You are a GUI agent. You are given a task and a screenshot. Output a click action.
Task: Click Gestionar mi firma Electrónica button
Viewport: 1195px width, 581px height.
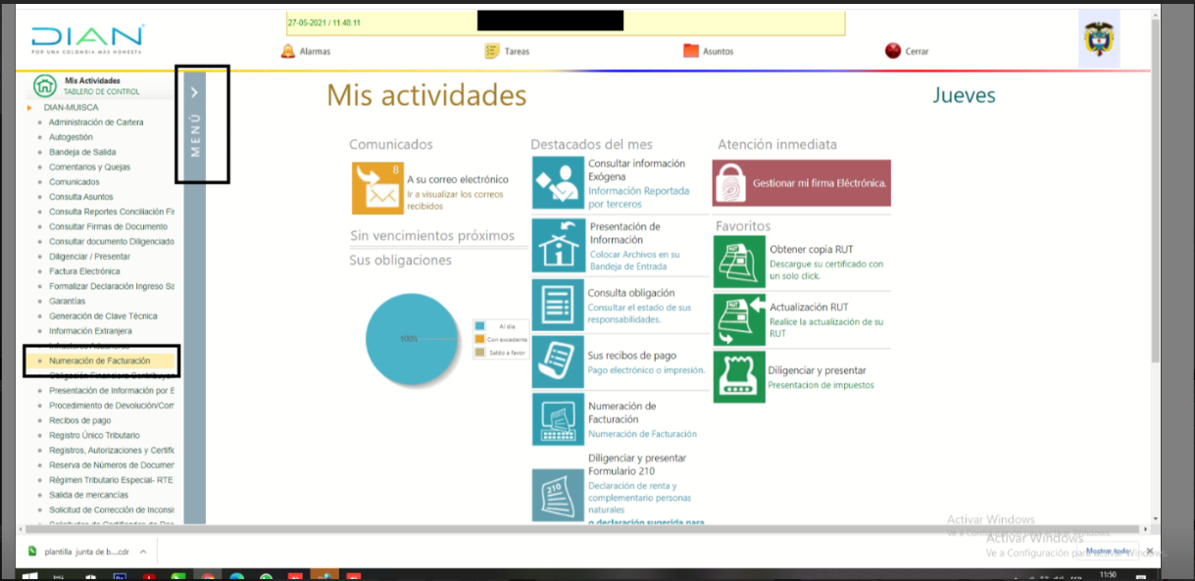802,183
